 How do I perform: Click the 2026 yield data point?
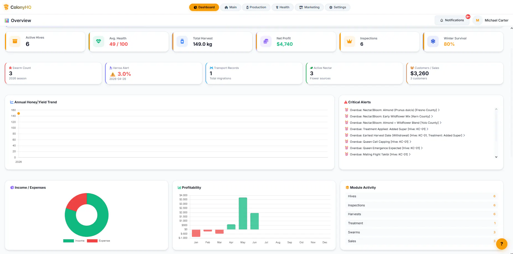[x=19, y=114]
